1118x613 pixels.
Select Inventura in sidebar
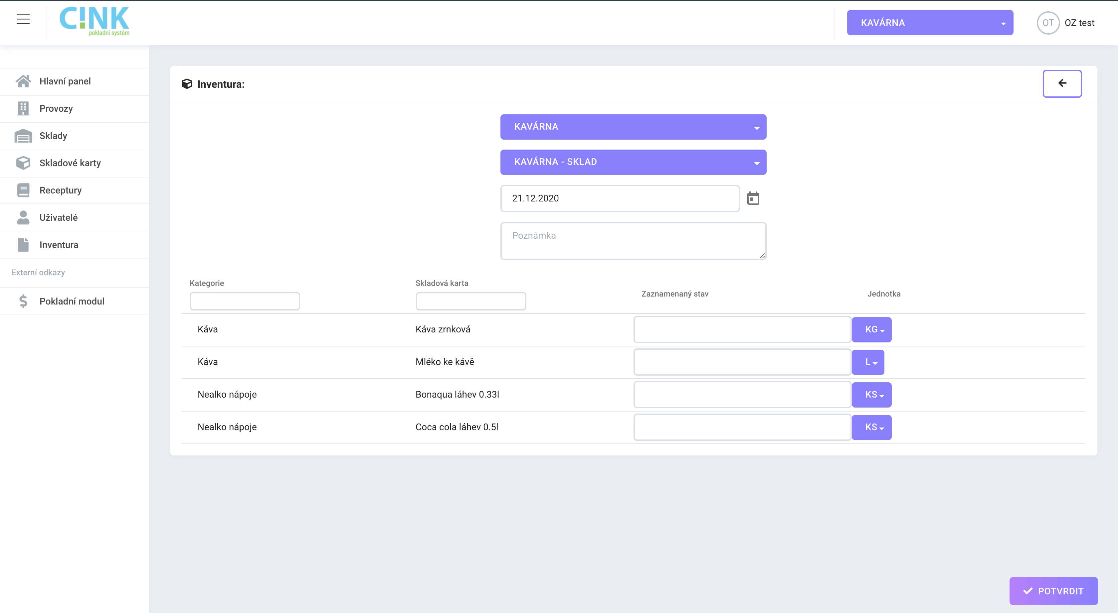coord(75,245)
